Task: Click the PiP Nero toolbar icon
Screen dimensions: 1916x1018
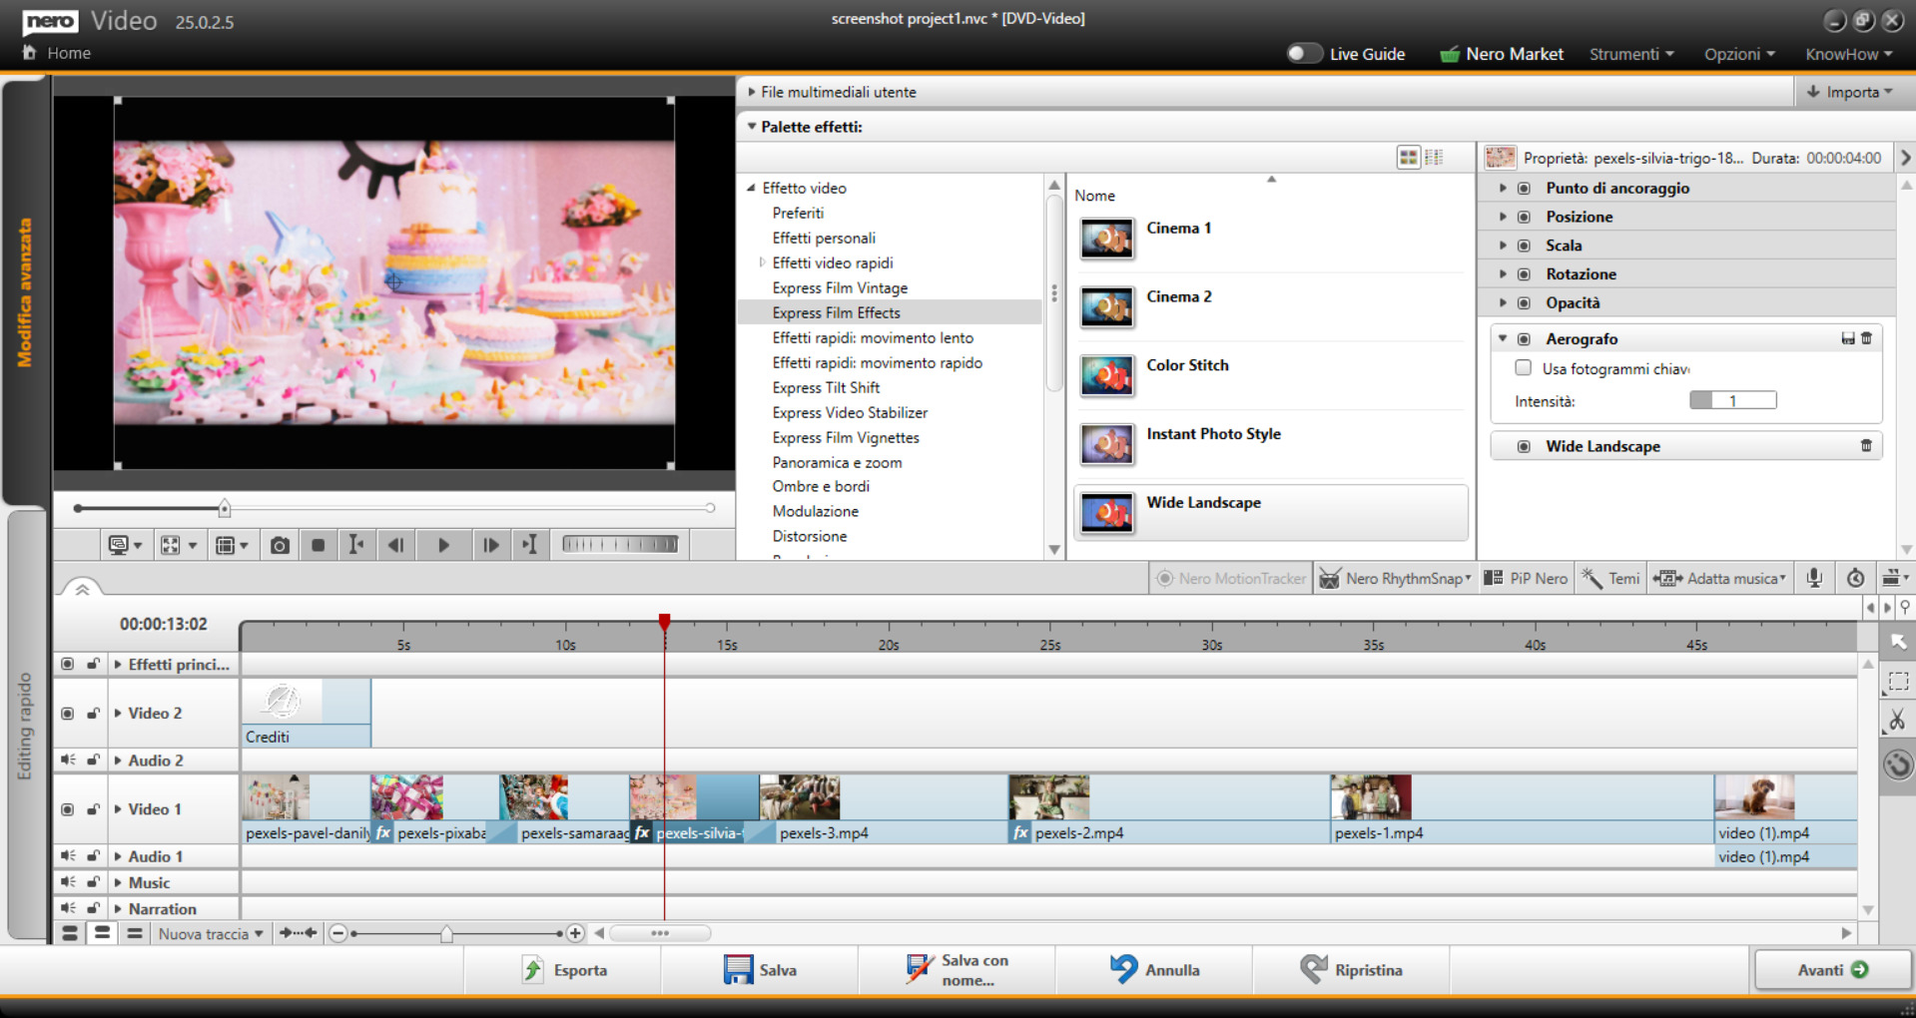Action: 1526,578
